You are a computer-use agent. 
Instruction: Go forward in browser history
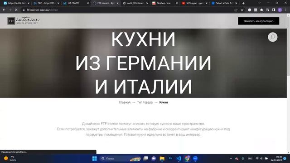pyautogui.click(x=10, y=10)
